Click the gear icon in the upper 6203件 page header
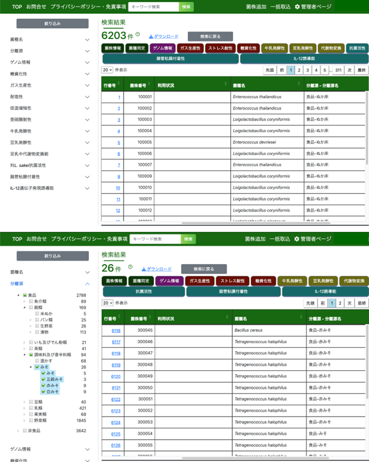369x462 pixels. (x=297, y=6)
